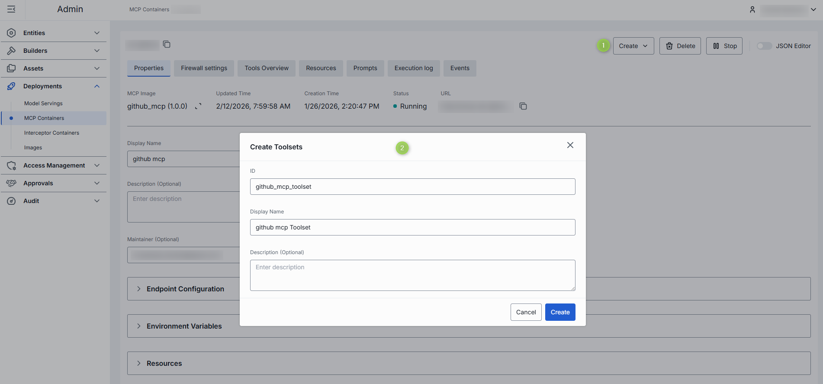Viewport: 823px width, 384px height.
Task: Cancel the Create Toolsets dialog
Action: (526, 312)
